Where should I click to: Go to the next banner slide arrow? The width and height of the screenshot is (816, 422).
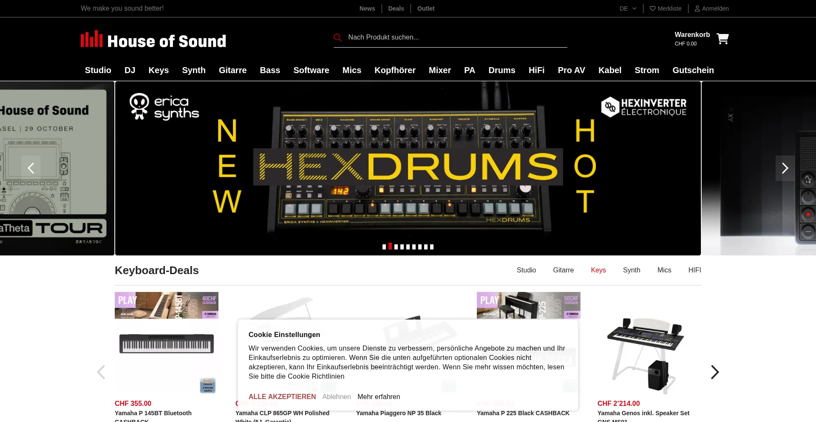point(785,168)
